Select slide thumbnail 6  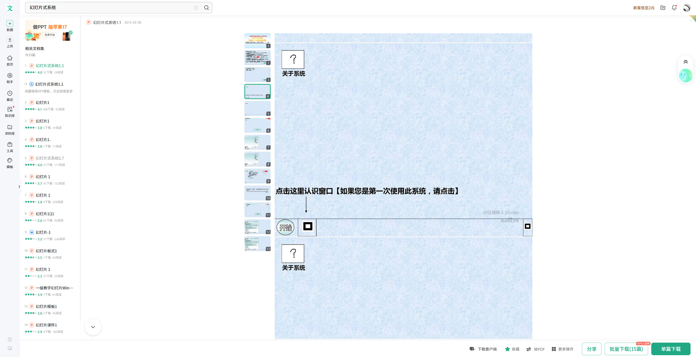(257, 125)
